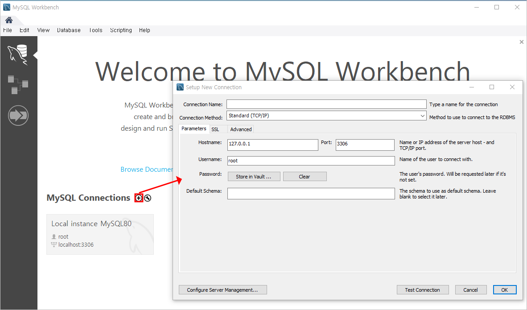Click the MySQL Connections heading

tap(88, 198)
